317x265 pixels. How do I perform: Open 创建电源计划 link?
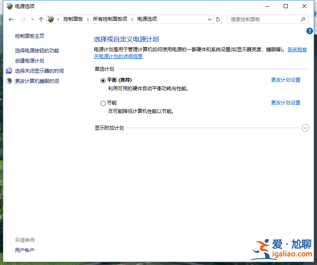[x=30, y=61]
